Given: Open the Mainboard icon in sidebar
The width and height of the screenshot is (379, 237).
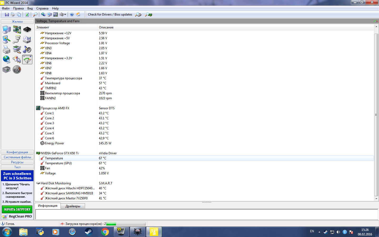Looking at the screenshot, I should tap(17, 29).
